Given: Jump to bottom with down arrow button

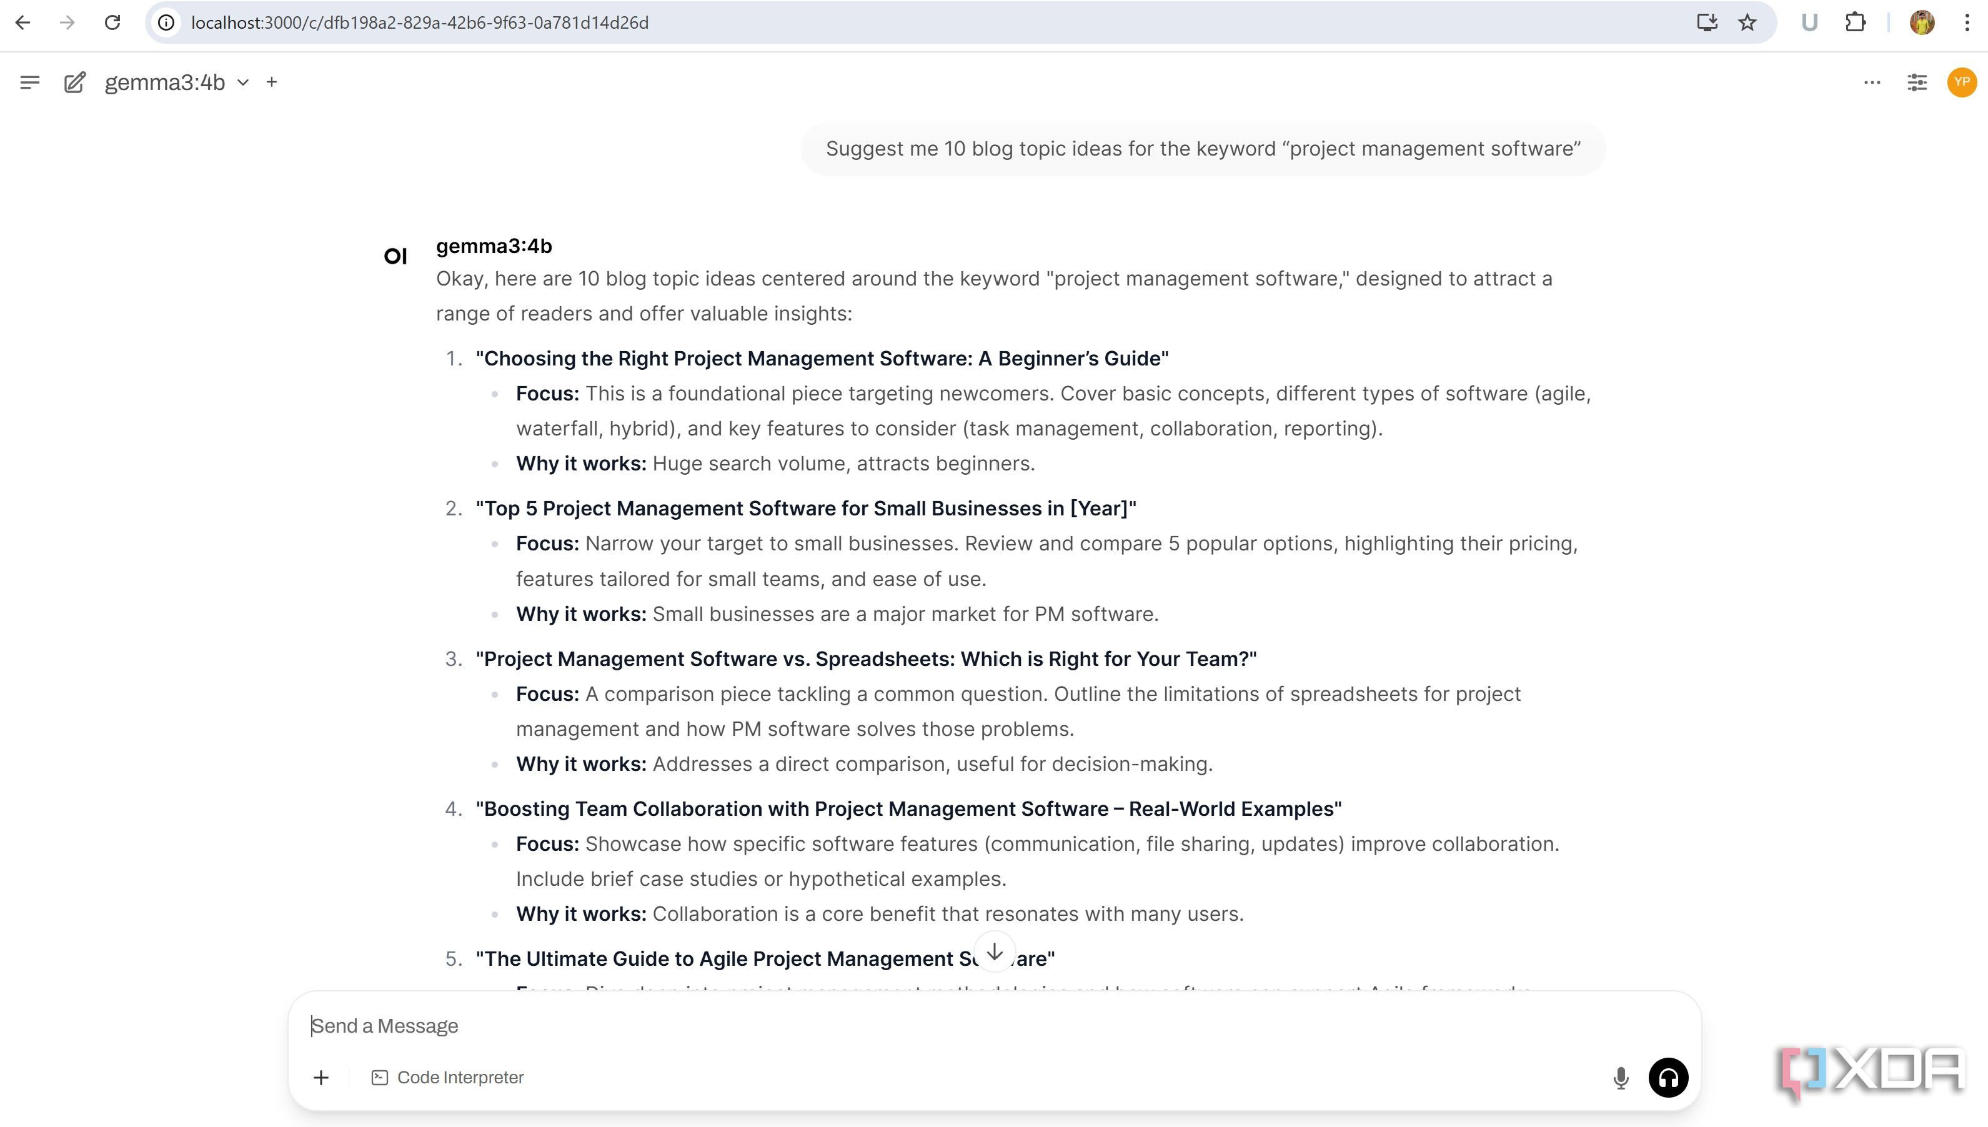Looking at the screenshot, I should [995, 952].
